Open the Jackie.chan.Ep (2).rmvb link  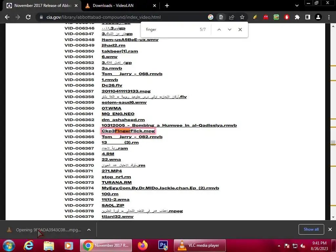coord(160,188)
